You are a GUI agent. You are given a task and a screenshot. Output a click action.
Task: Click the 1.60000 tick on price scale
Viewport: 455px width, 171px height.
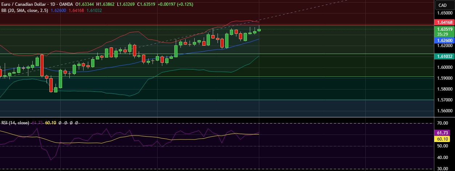click(444, 67)
